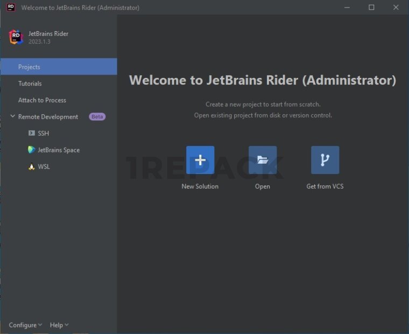Screen dimensions: 409x334
Task: Open the Help dropdown menu
Action: pos(59,325)
